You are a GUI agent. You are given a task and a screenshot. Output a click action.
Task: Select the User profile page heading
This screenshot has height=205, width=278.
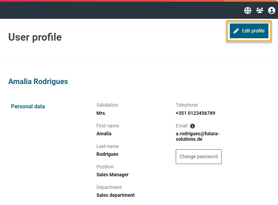35,37
